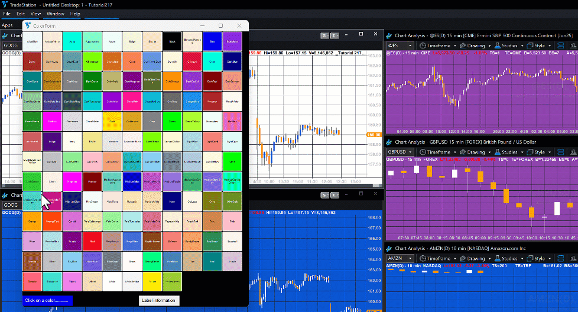578x312 pixels.
Task: Click the TradeStation logo in title bar
Action: point(4,4)
